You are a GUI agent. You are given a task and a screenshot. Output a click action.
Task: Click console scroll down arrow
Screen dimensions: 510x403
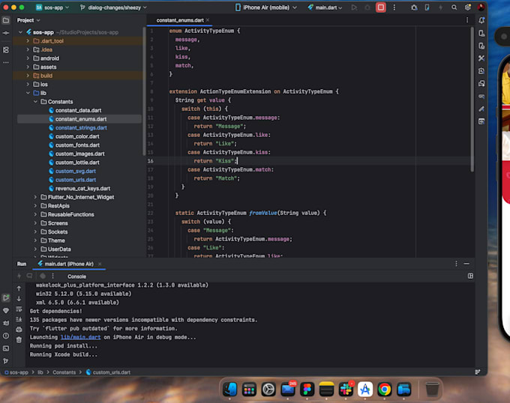[x=19, y=298]
